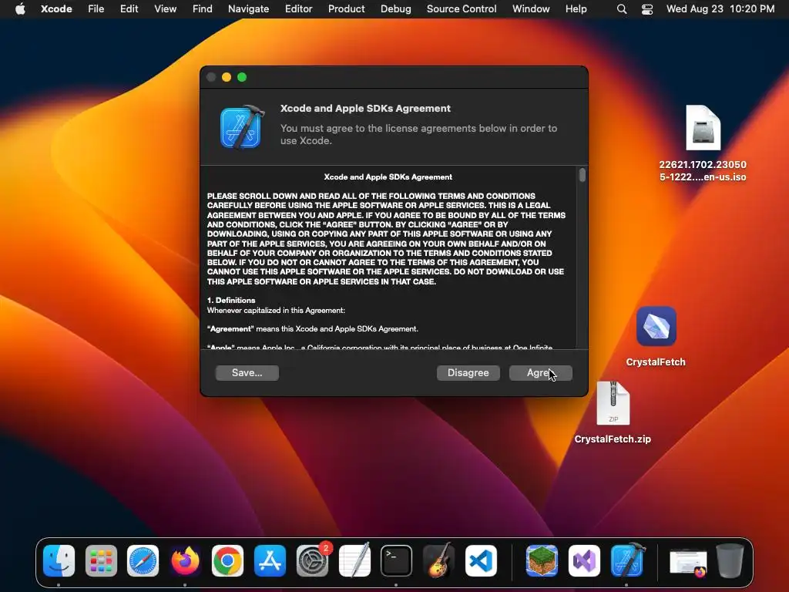The height and width of the screenshot is (592, 789).
Task: Open GarageBand from the Dock
Action: 438,560
